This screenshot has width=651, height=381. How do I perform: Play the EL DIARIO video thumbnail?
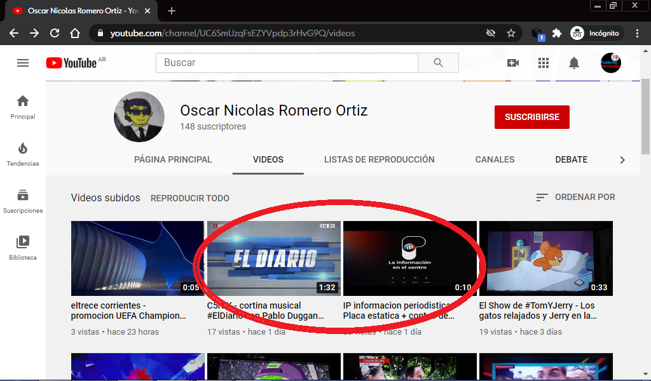273,258
